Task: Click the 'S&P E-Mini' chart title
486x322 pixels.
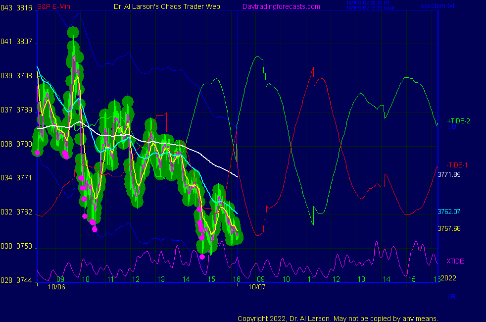Action: click(x=54, y=6)
